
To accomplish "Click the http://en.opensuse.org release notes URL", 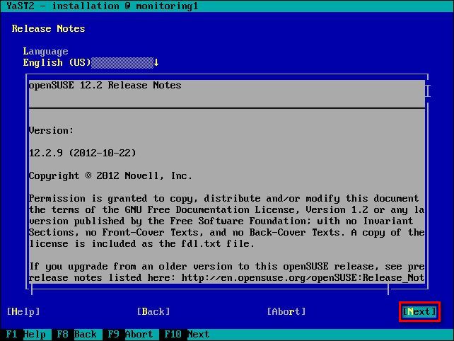I will 303,278.
